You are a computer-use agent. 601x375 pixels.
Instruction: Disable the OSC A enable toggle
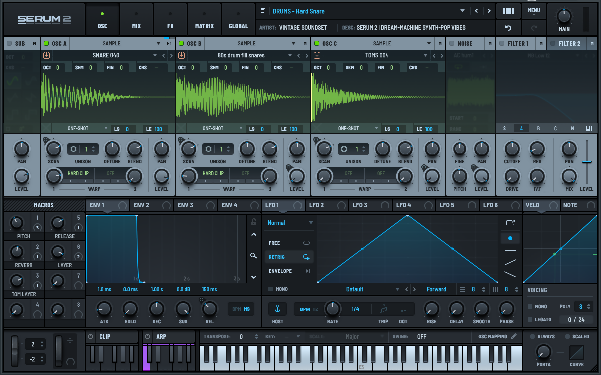[47, 43]
